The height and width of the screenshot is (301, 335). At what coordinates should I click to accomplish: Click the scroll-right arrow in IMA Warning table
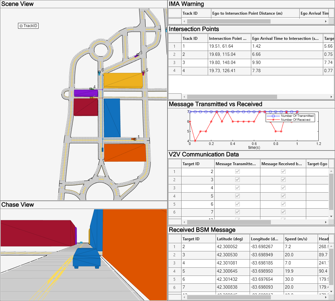click(x=326, y=21)
